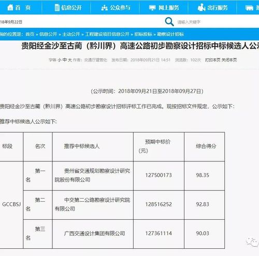Viewport: 259px width, 256px height.
Task: Open 工程建设项目信息公开 breadcrumb link
Action: [107, 34]
